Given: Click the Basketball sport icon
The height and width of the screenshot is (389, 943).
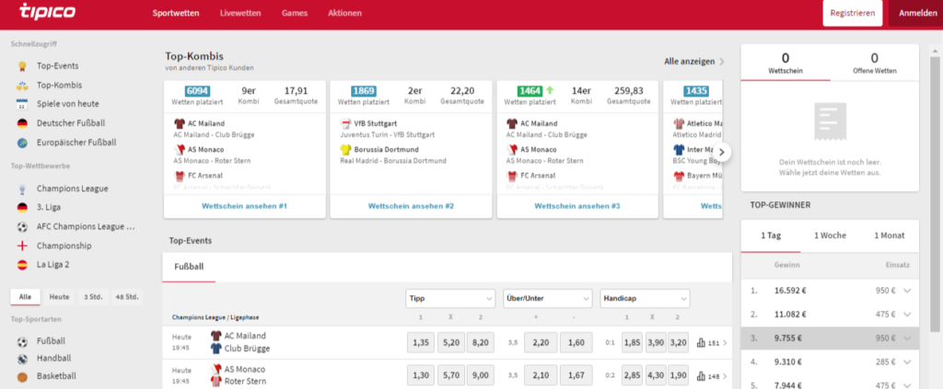Looking at the screenshot, I should 22,376.
